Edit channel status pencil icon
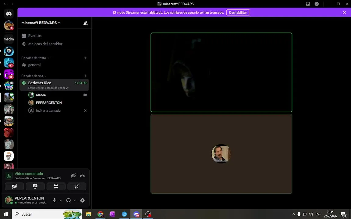The width and height of the screenshot is (351, 219). tap(67, 88)
